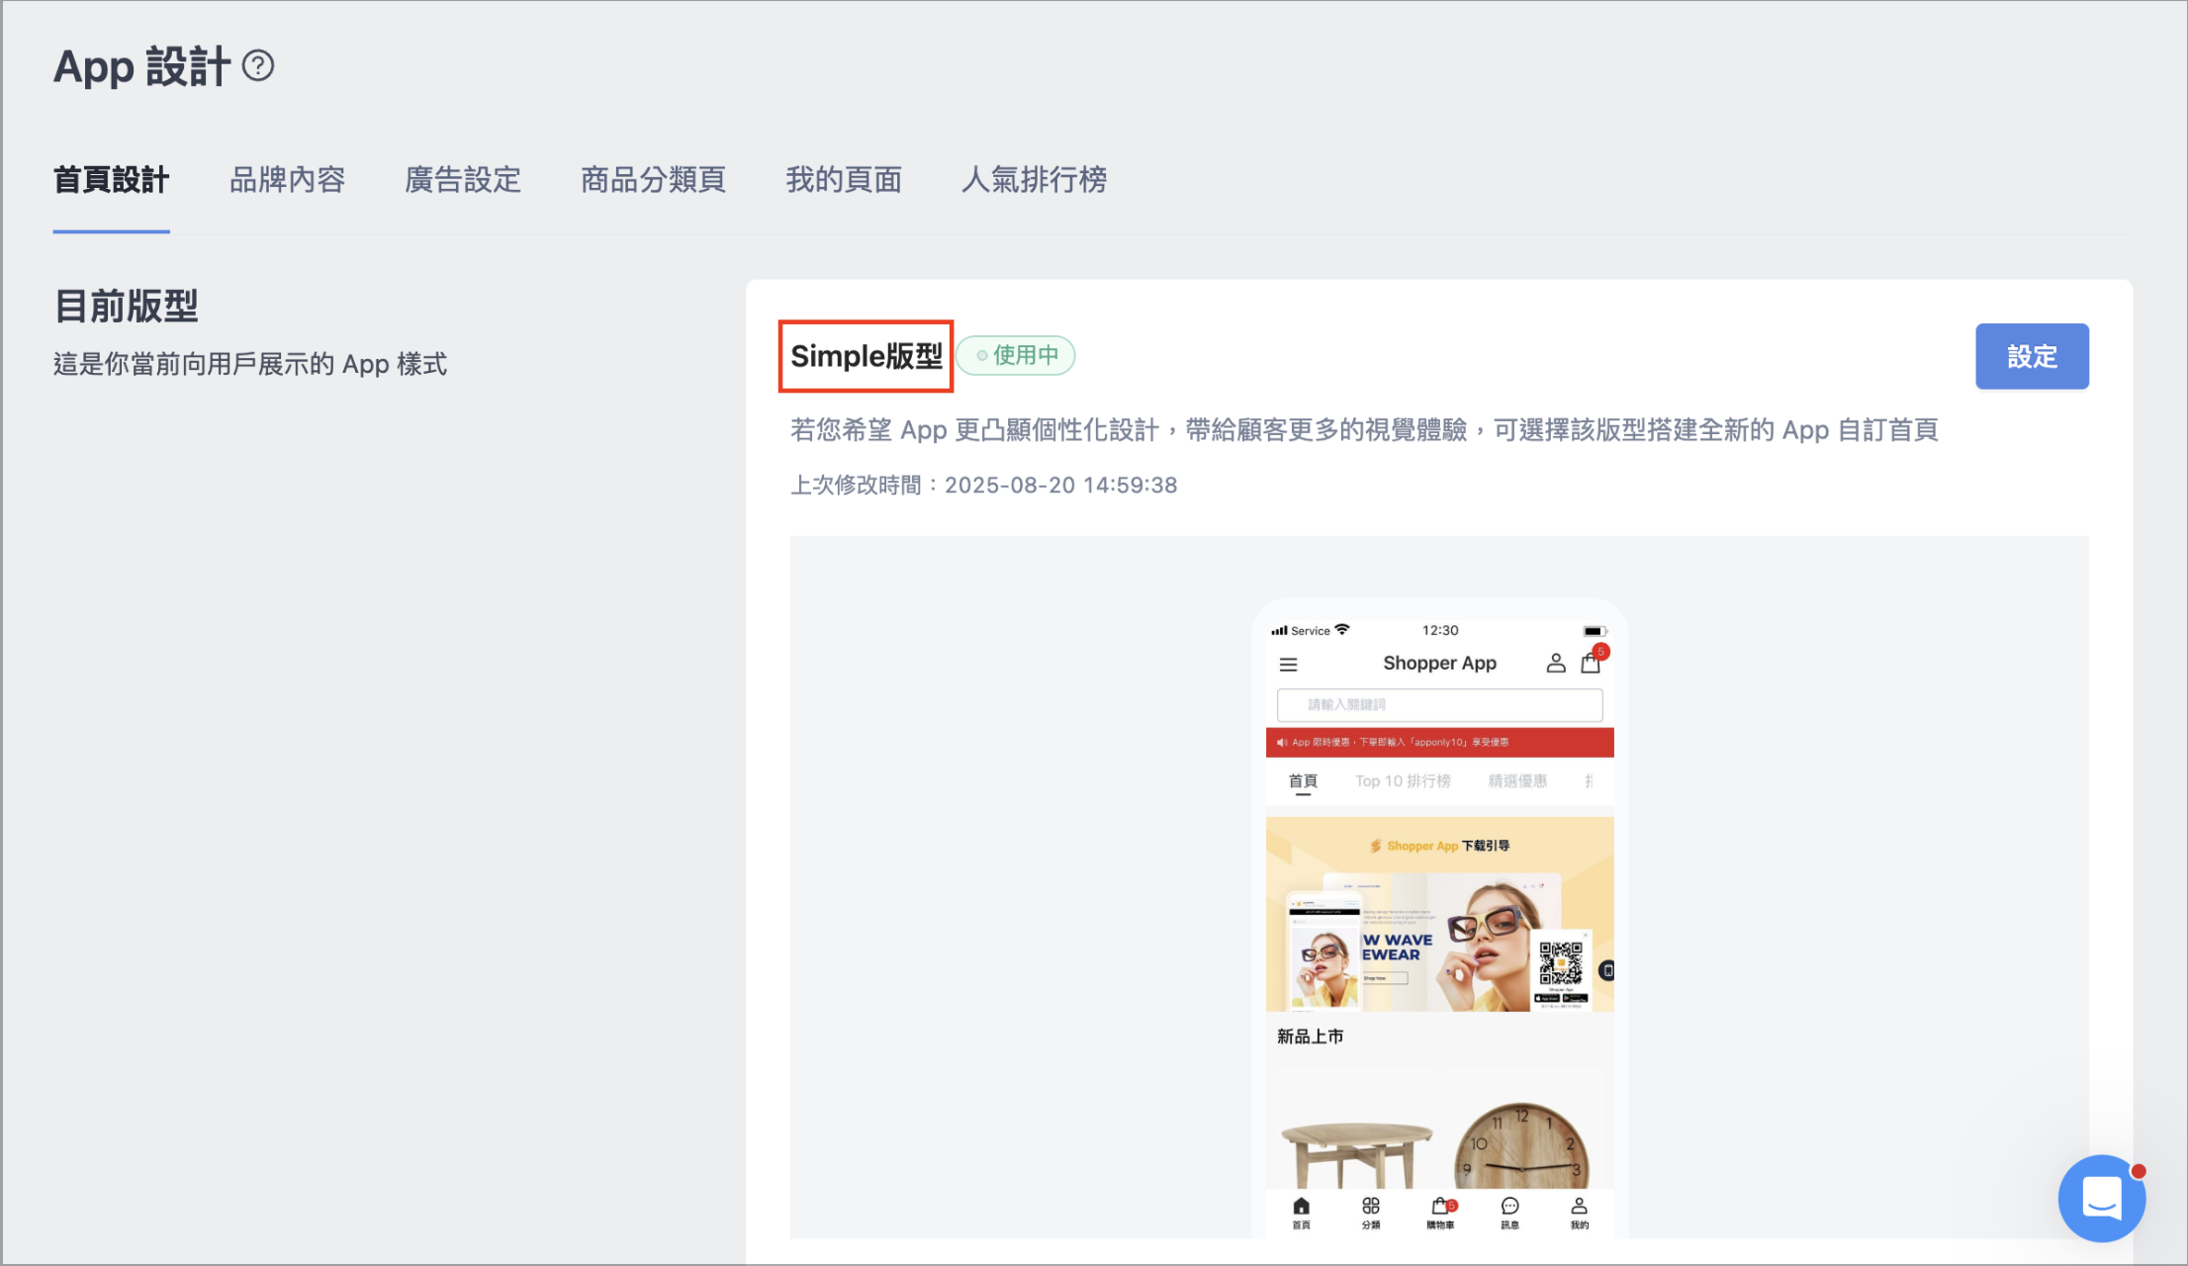2188x1266 pixels.
Task: Click the Simple版型 title text
Action: (x=866, y=356)
